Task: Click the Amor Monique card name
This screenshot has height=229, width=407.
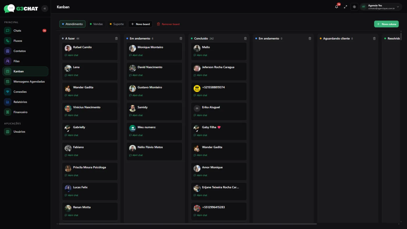Action: (212, 167)
